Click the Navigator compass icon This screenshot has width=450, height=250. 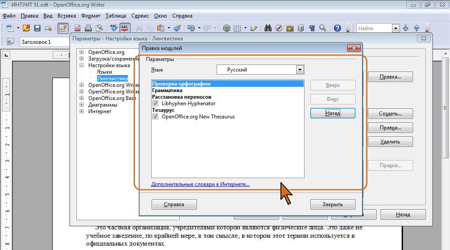279,28
